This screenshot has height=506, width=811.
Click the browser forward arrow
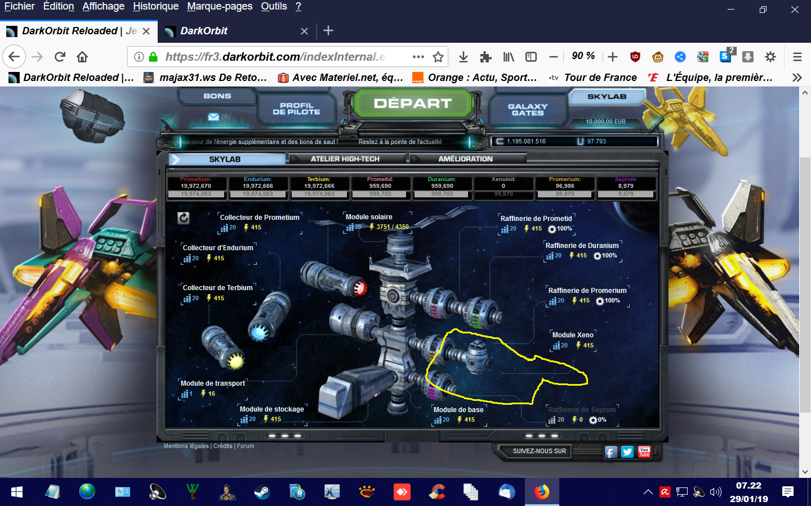click(37, 57)
